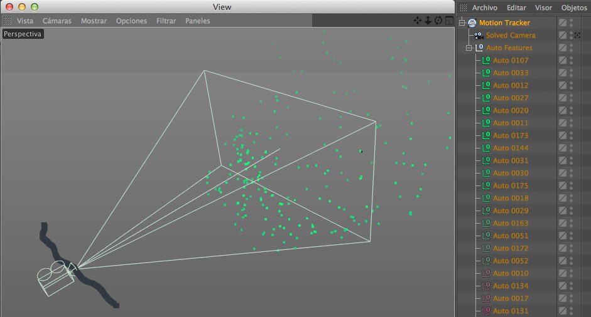
Task: Open the Mostrar menu
Action: click(x=94, y=21)
